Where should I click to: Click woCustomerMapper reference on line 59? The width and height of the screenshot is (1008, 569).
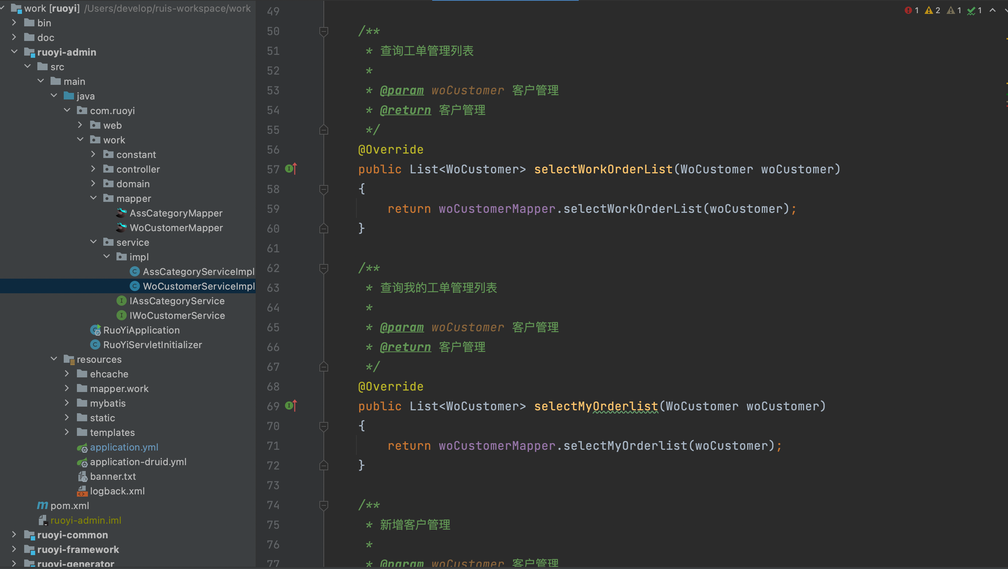tap(497, 209)
